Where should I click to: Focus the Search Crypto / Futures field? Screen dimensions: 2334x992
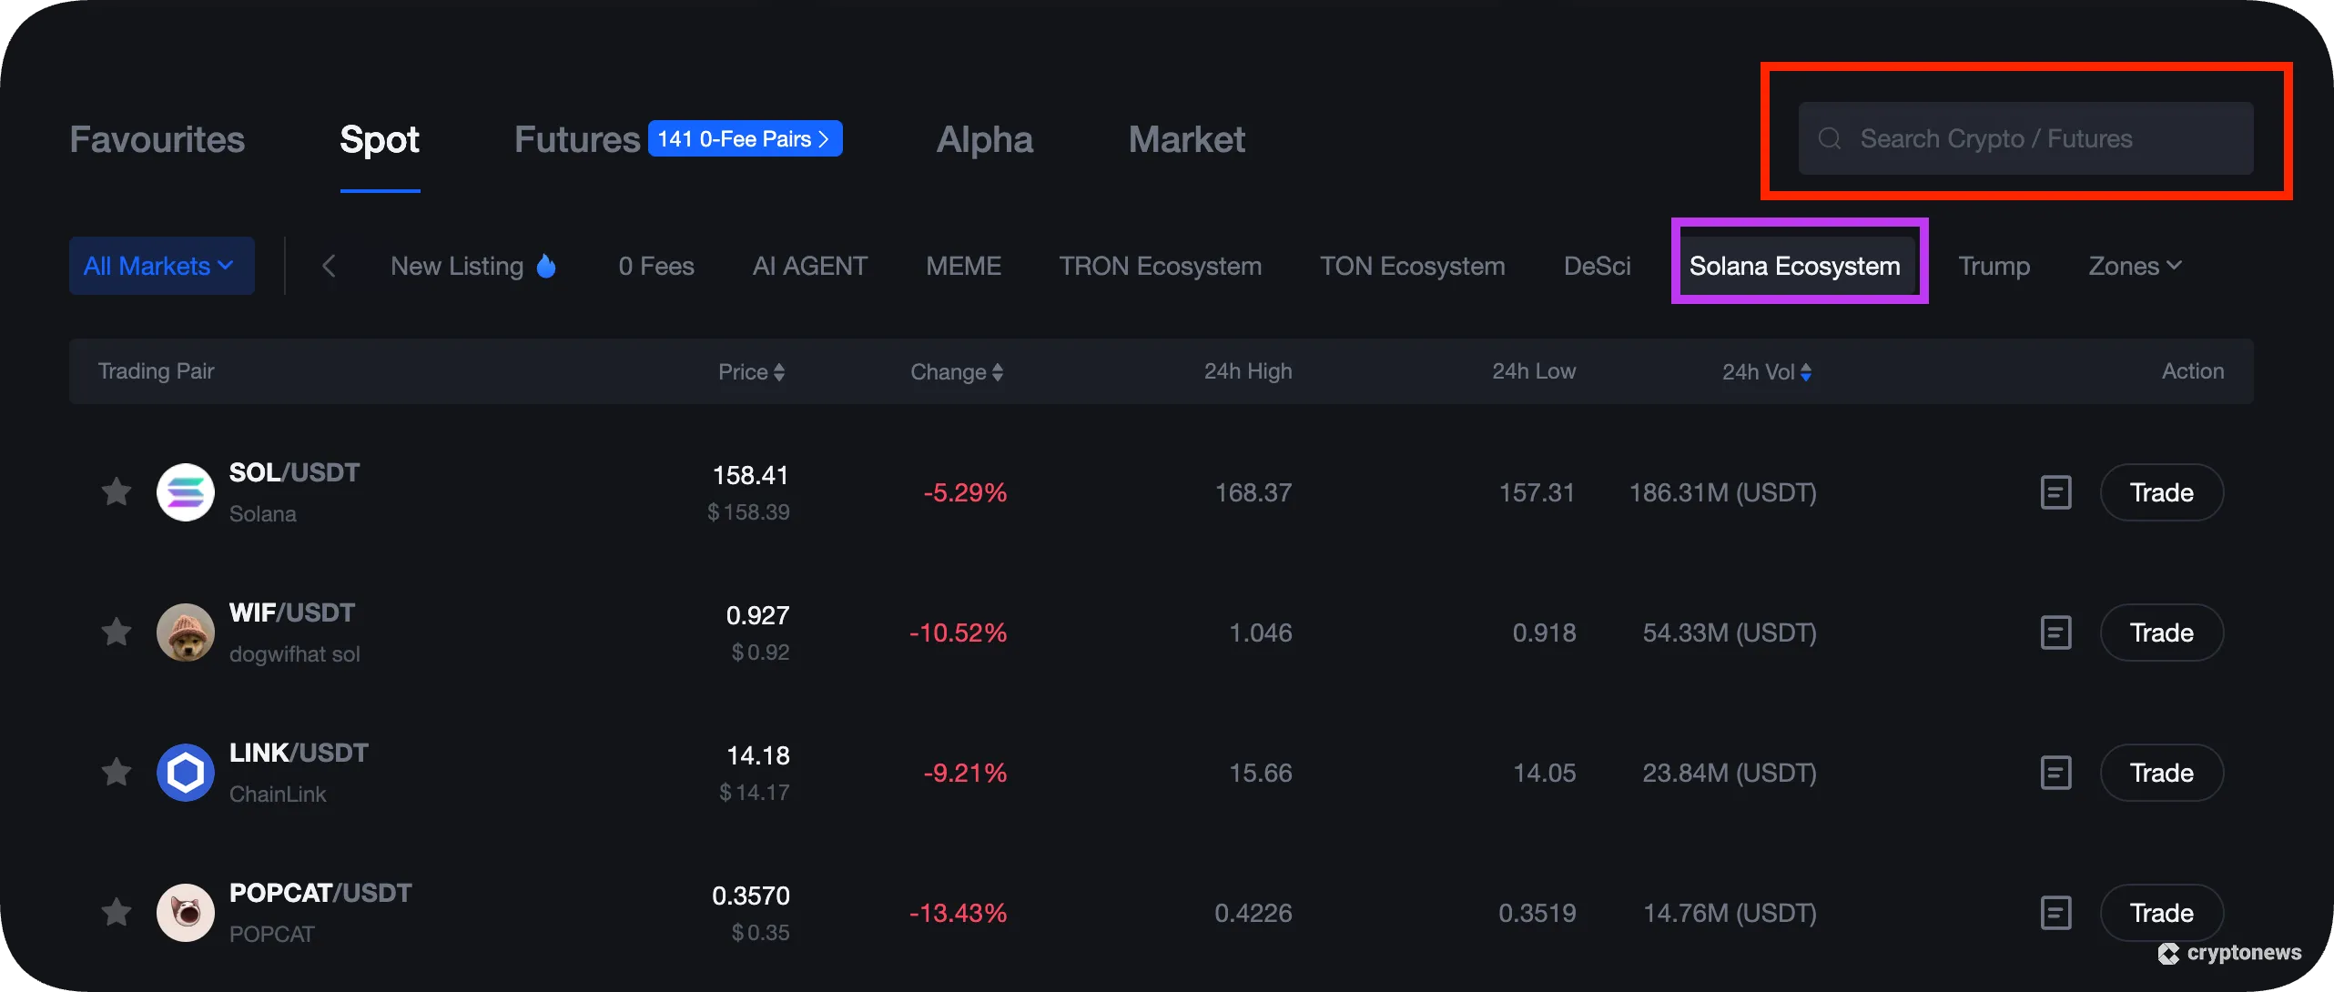click(x=2025, y=138)
